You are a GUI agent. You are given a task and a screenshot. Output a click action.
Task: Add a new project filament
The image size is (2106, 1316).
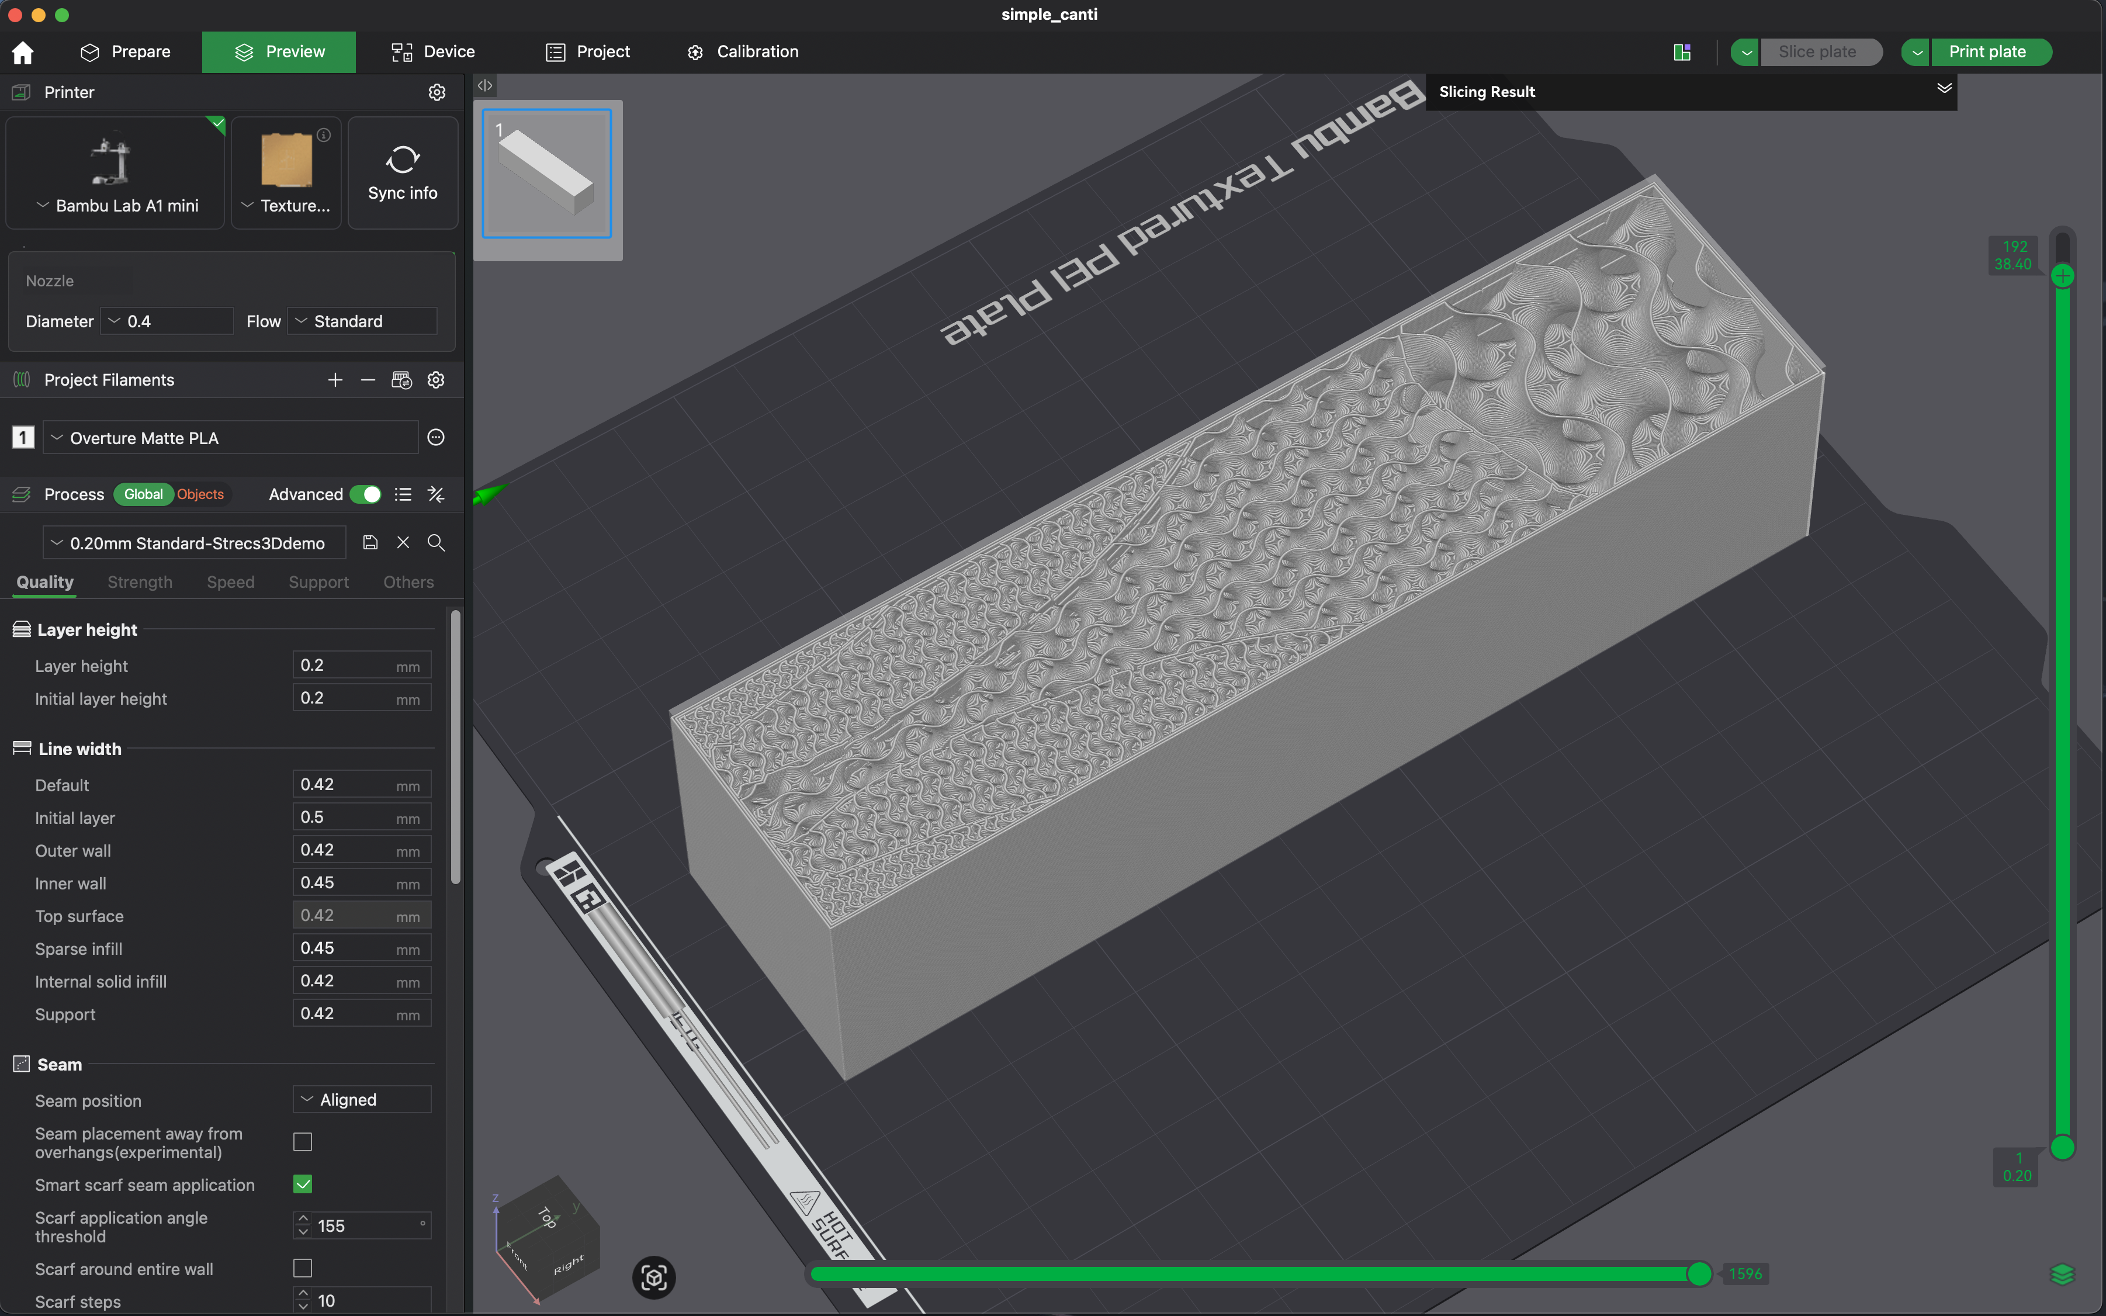(335, 379)
